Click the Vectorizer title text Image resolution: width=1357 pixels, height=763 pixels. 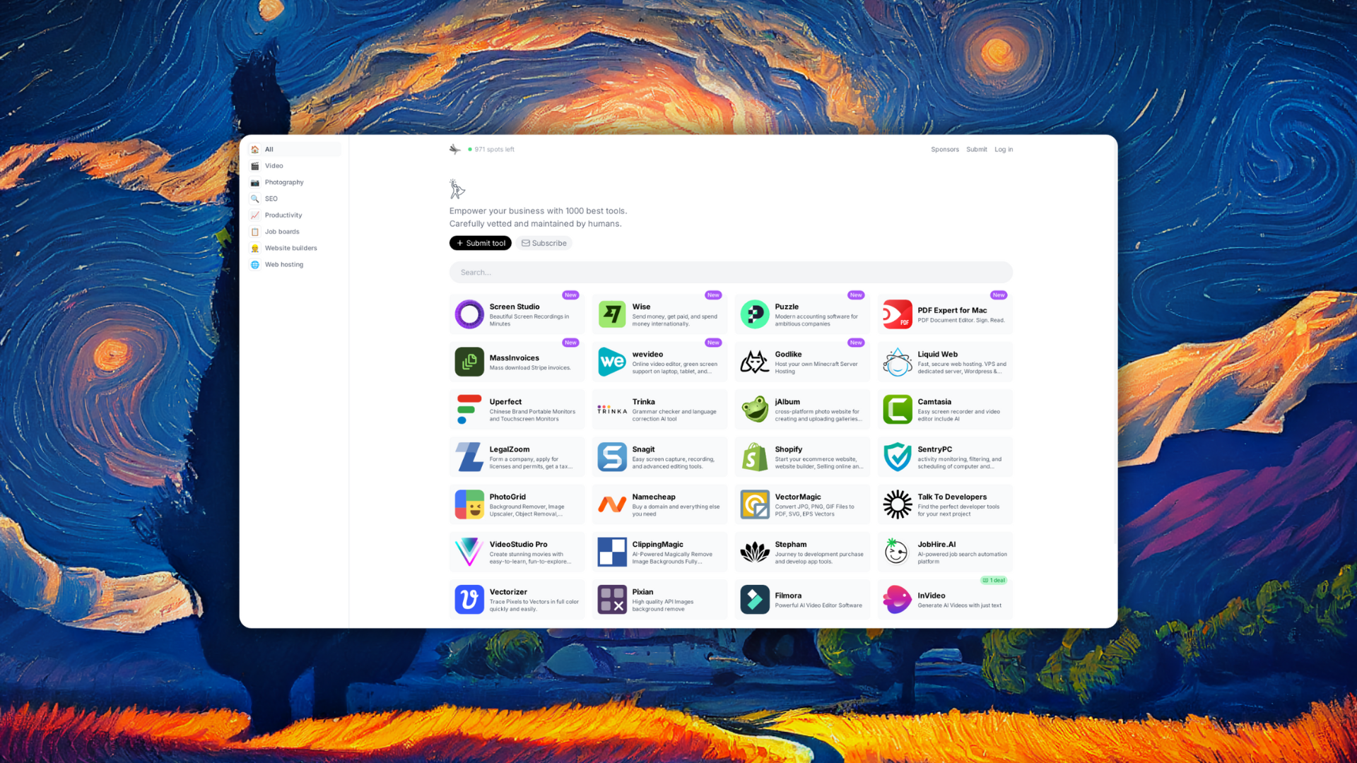(x=508, y=592)
